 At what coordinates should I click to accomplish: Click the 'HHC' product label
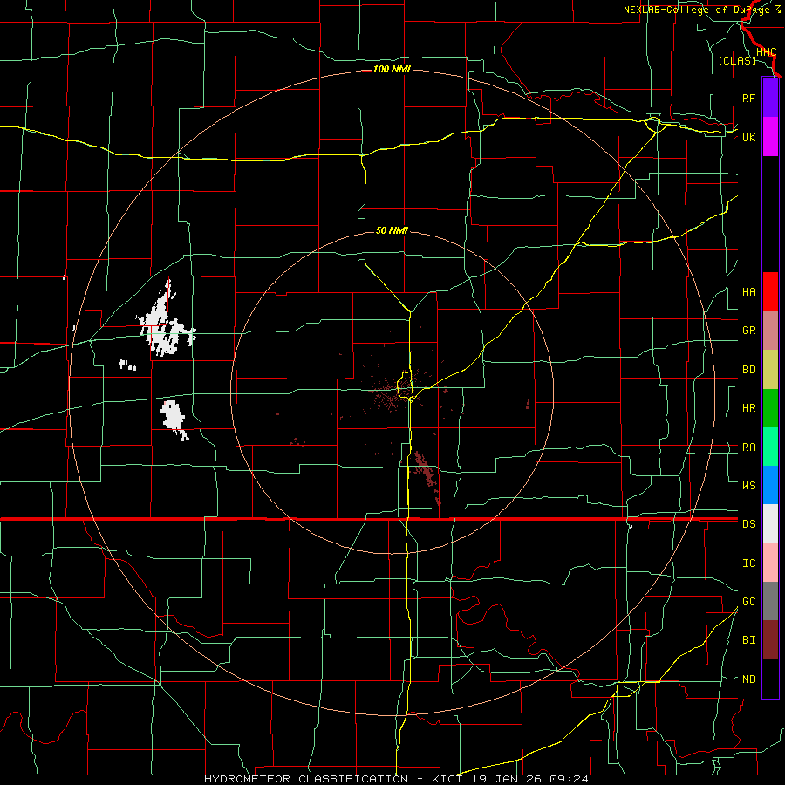766,52
